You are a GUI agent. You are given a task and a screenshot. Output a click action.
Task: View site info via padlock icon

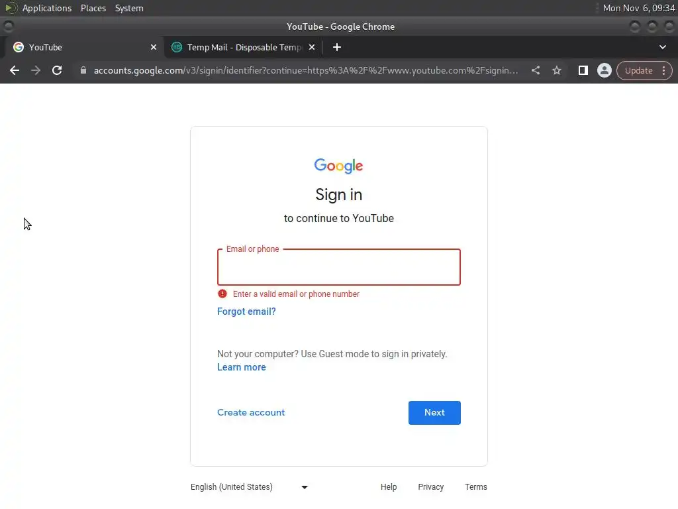[x=83, y=70]
